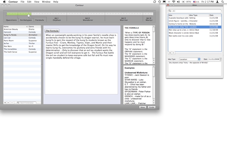Sort ideas by Idea Type column header
The height and width of the screenshot is (142, 227).
coord(199,15)
